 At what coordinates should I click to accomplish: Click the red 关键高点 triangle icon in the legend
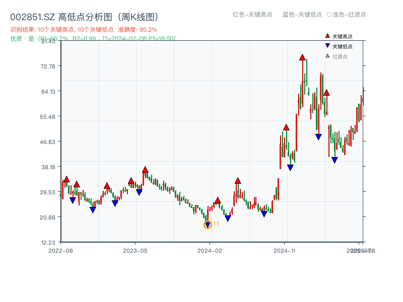(x=326, y=36)
